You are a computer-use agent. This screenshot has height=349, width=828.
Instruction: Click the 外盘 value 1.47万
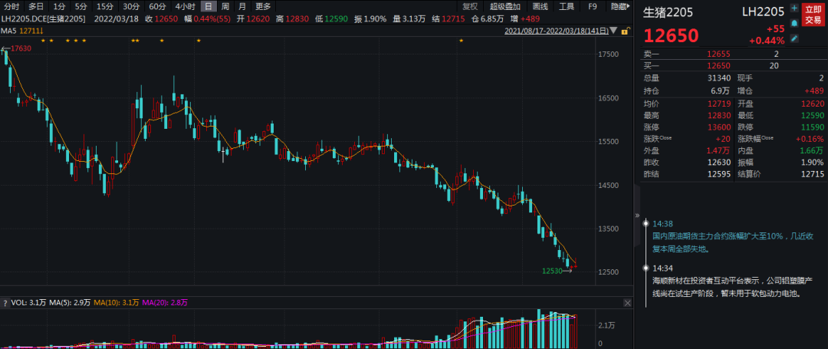719,151
